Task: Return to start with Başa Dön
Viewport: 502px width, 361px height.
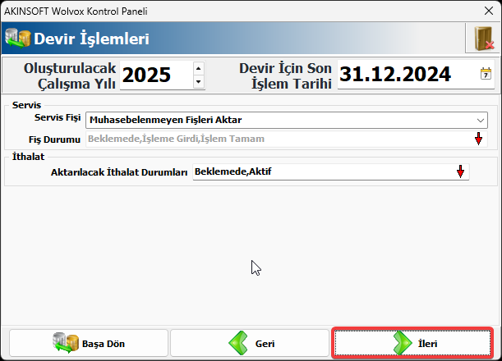Action: (89, 343)
